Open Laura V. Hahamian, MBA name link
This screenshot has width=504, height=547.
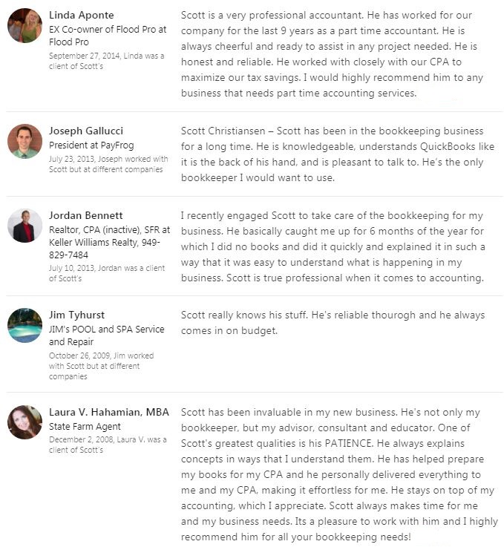(109, 412)
